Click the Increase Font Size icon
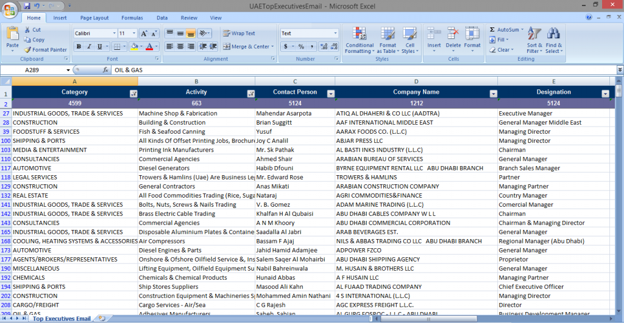624x323 pixels. coord(143,33)
